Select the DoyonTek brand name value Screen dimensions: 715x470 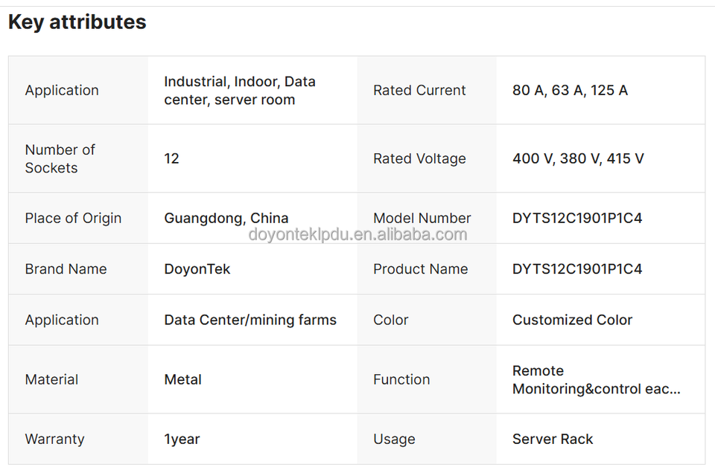197,269
